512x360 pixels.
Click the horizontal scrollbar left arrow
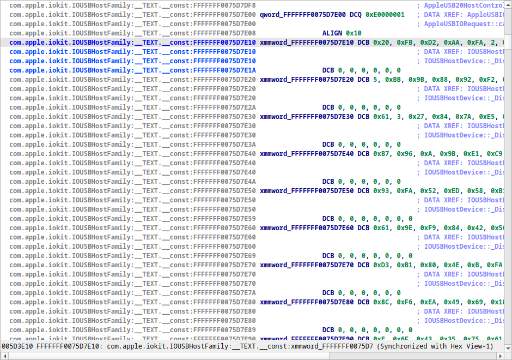[4, 356]
